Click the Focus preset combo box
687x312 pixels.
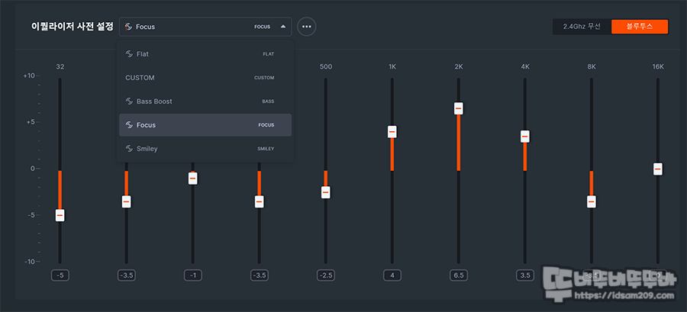205,27
